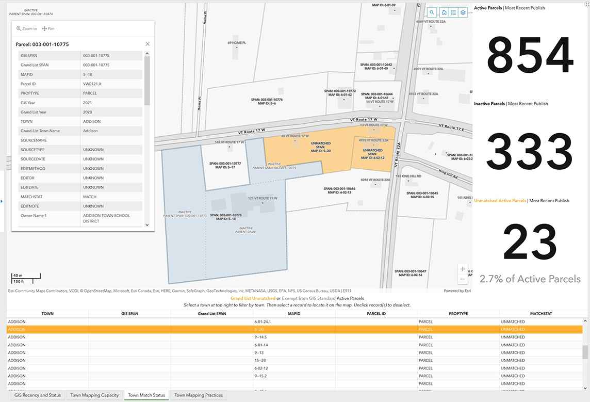Click Pan in the parcel popup

coord(48,28)
